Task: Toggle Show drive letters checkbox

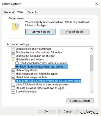Action: 13,91
